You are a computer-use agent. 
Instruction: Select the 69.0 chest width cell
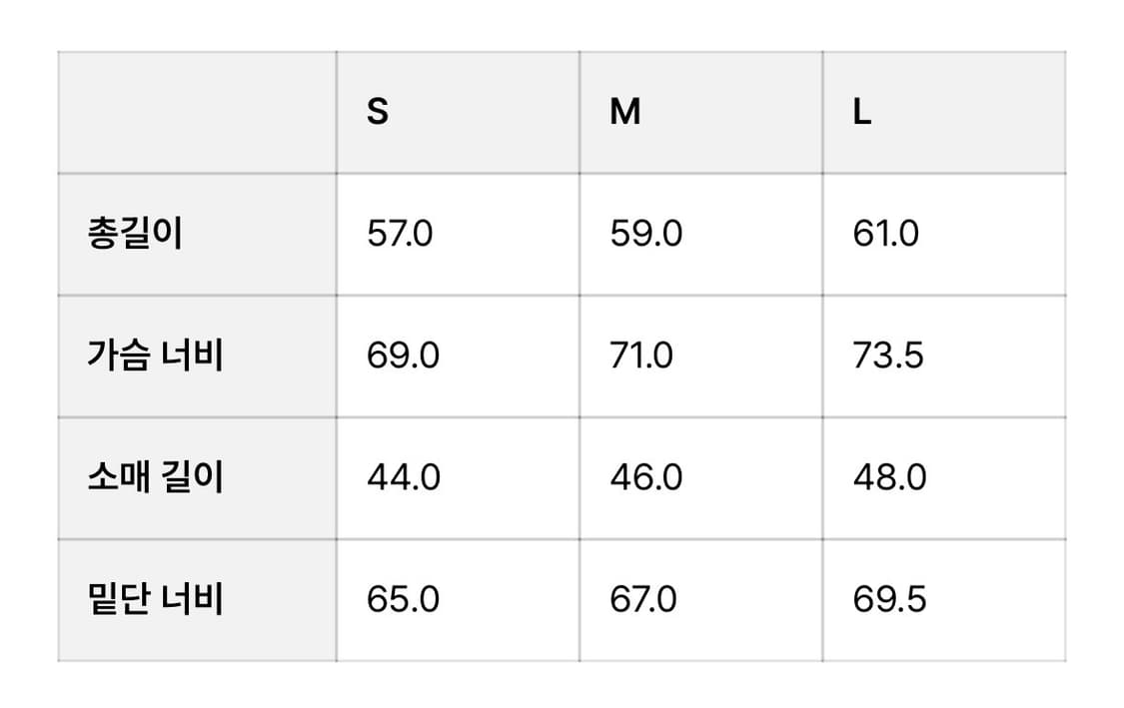point(403,356)
